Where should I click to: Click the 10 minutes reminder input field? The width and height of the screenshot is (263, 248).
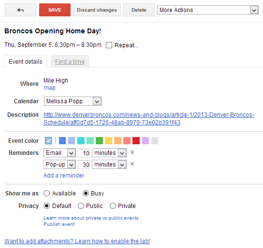[x=84, y=153]
